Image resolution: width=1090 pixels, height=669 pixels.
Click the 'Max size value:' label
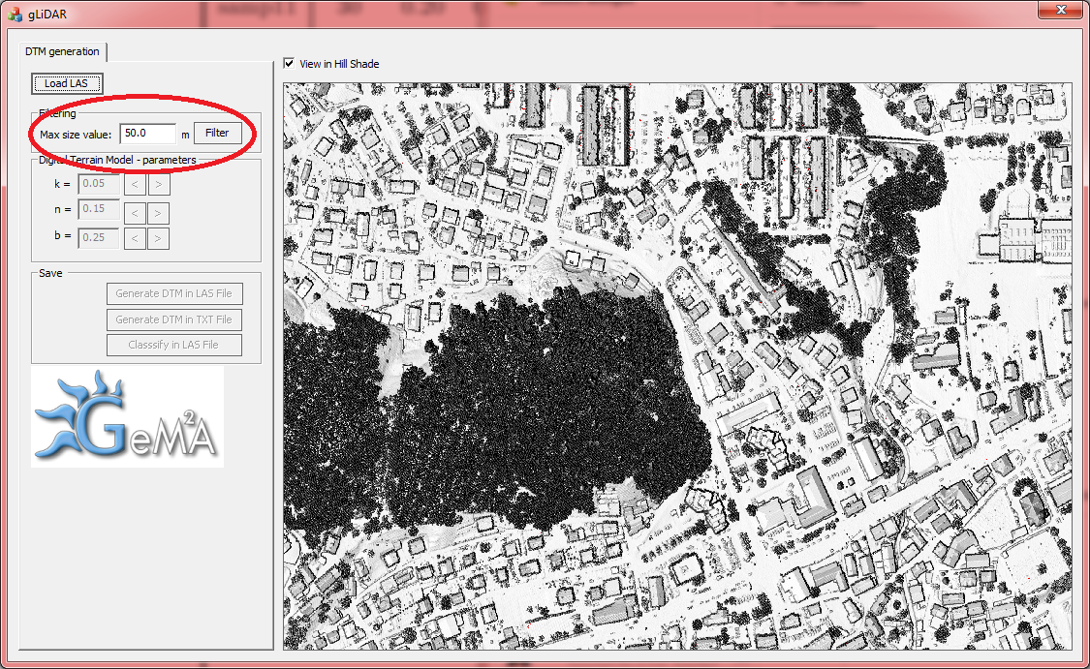76,135
